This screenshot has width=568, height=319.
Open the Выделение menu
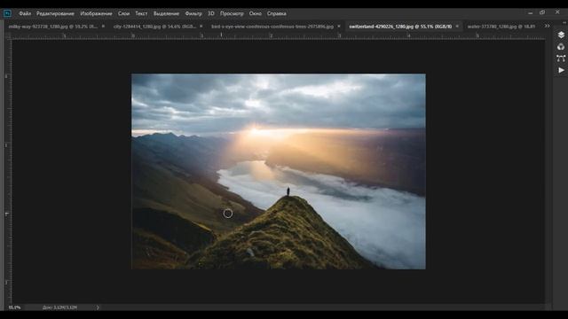pos(166,13)
